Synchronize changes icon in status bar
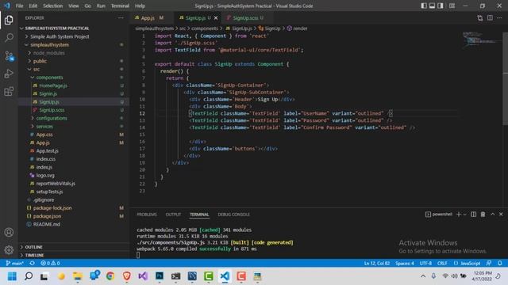The image size is (508, 285). click(x=32, y=263)
